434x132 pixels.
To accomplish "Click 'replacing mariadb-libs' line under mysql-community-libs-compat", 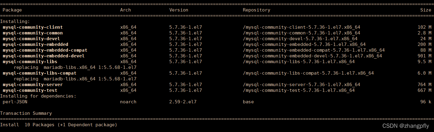I will pyautogui.click(x=75, y=79).
